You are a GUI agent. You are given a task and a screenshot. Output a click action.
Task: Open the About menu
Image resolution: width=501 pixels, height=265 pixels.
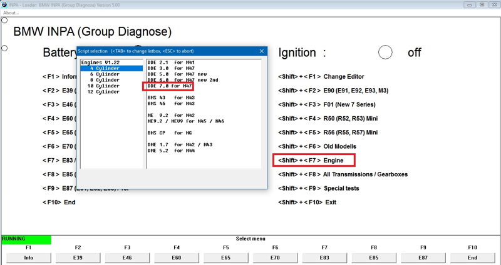pyautogui.click(x=11, y=12)
